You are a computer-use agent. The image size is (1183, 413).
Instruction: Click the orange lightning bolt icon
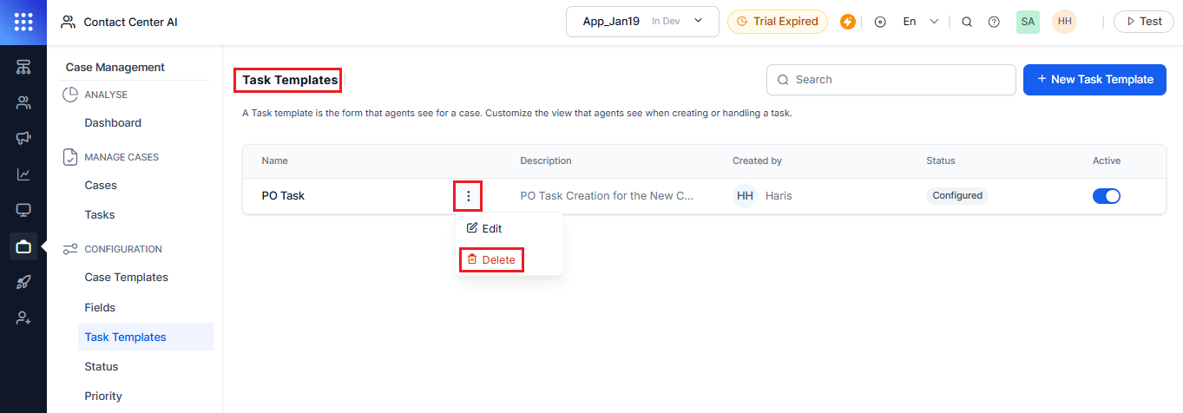(x=848, y=22)
